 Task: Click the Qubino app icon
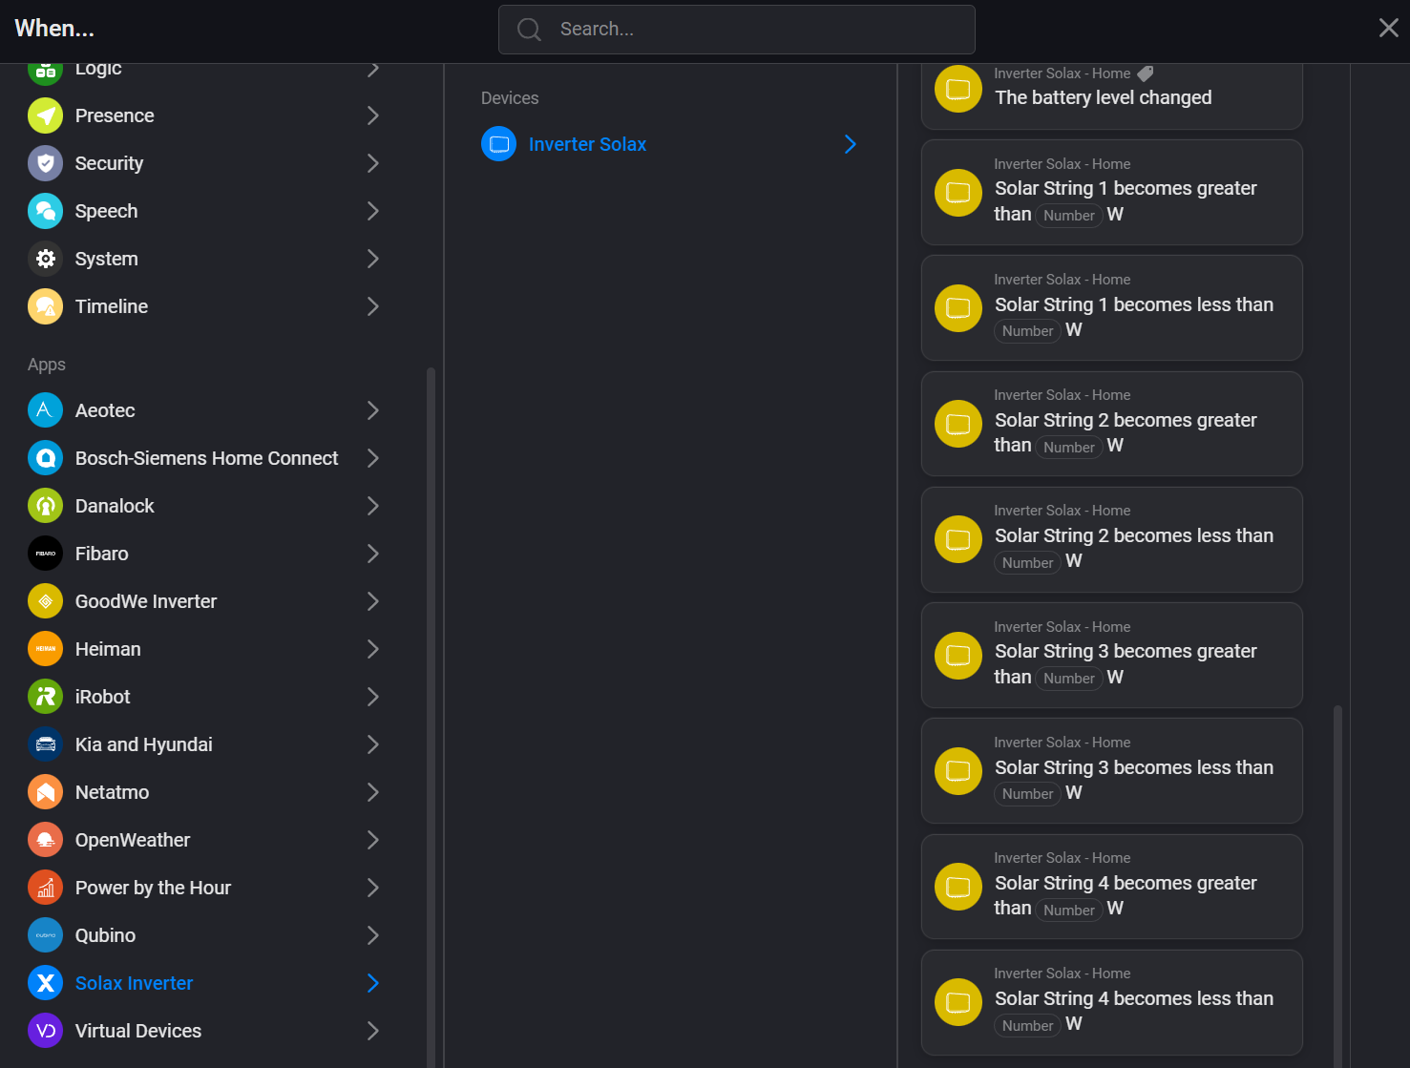coord(45,935)
